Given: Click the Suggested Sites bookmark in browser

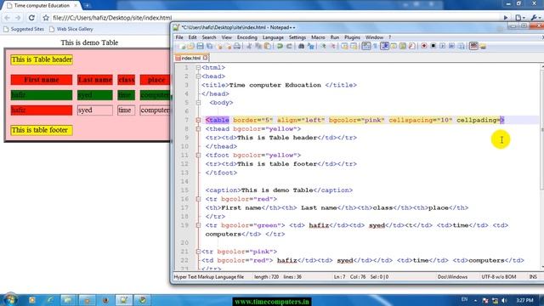Looking at the screenshot, I should (24, 29).
